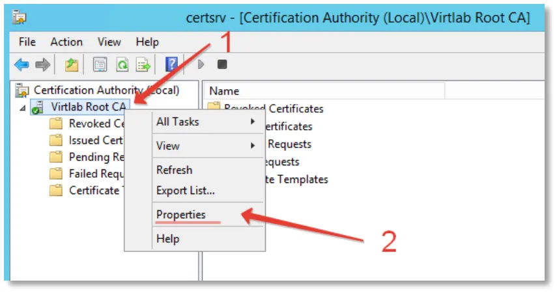Image resolution: width=557 pixels, height=293 pixels.
Task: Click the Up one level folder icon
Action: click(x=72, y=64)
